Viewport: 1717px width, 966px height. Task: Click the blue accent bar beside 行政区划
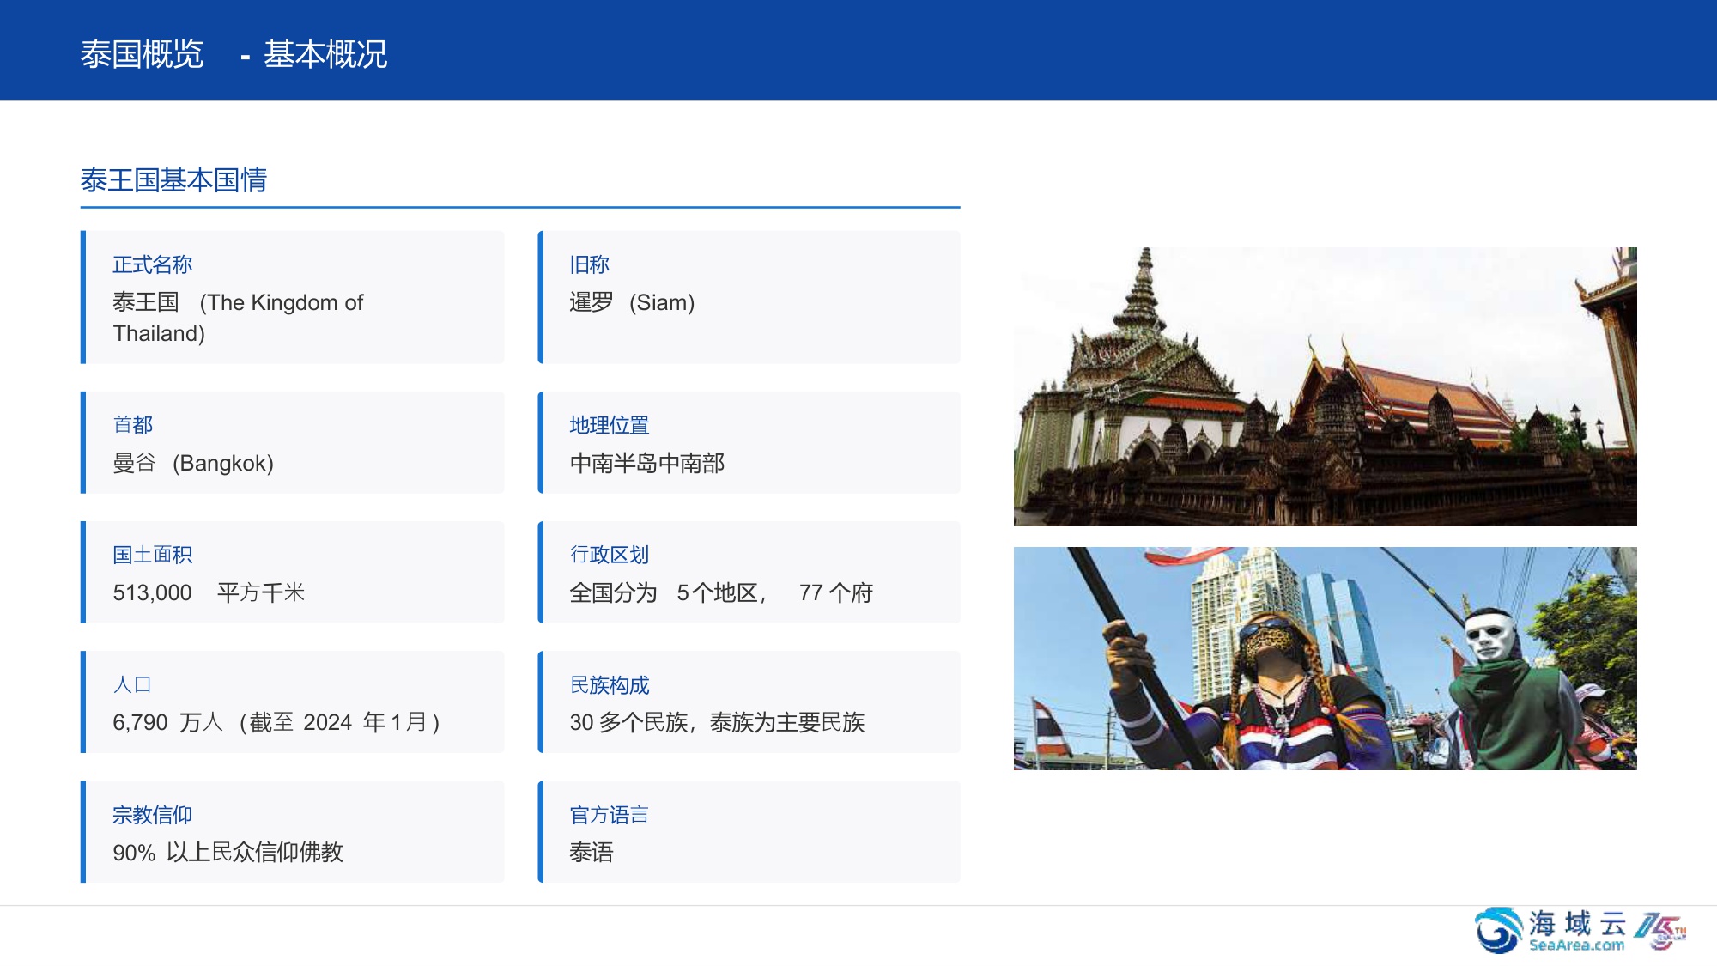(x=541, y=572)
